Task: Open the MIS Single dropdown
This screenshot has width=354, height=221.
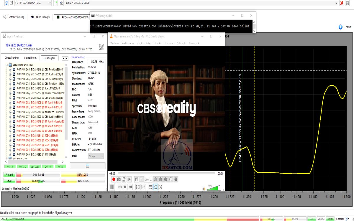Action: pos(96,156)
